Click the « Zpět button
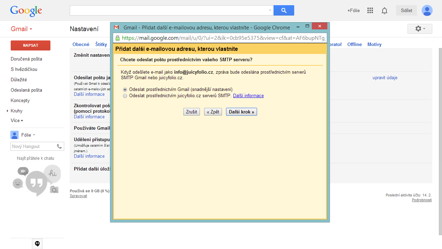This screenshot has width=442, height=249. [213, 112]
